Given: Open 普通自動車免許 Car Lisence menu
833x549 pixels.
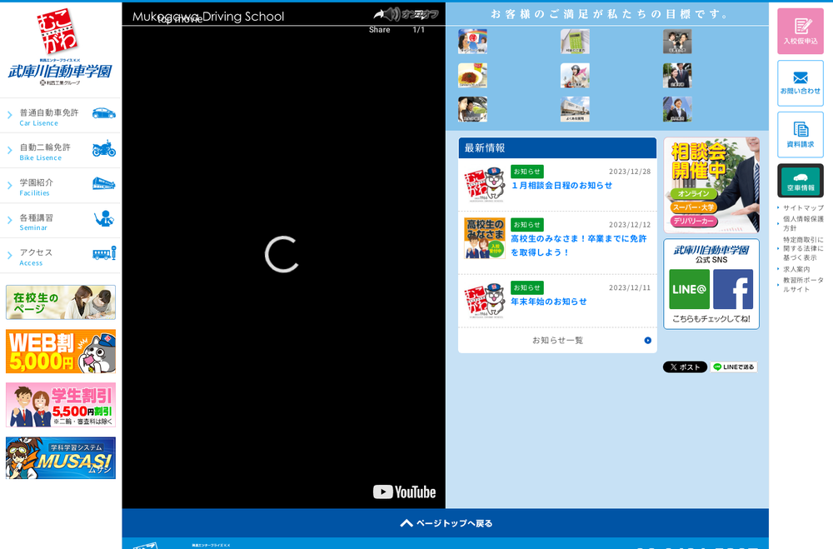Looking at the screenshot, I should (x=61, y=117).
